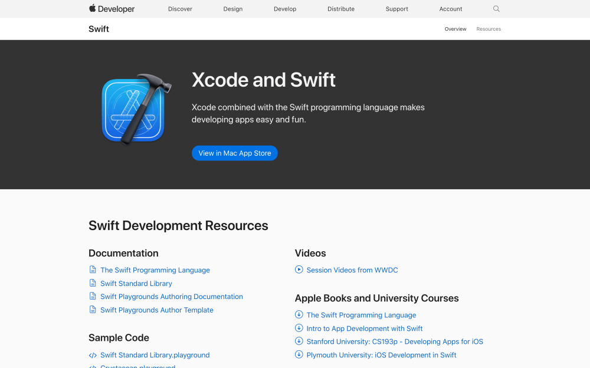Screen dimensions: 590x368
Task: Click document icon beside Playgrounds Author Template
Action: (x=93, y=309)
